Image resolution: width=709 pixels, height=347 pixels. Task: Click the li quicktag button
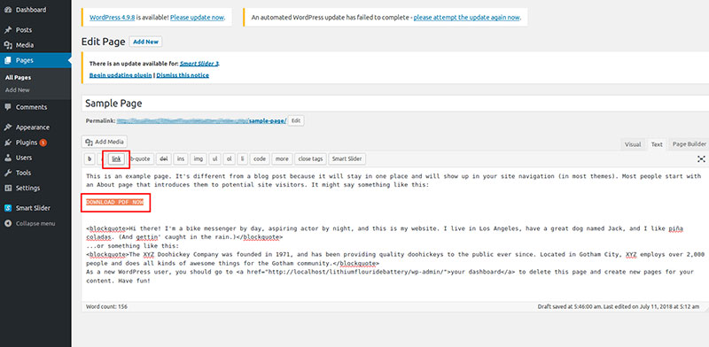point(242,159)
